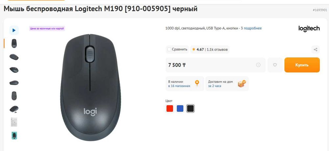
Task: Play the product video thumbnail
Action: pos(14,31)
